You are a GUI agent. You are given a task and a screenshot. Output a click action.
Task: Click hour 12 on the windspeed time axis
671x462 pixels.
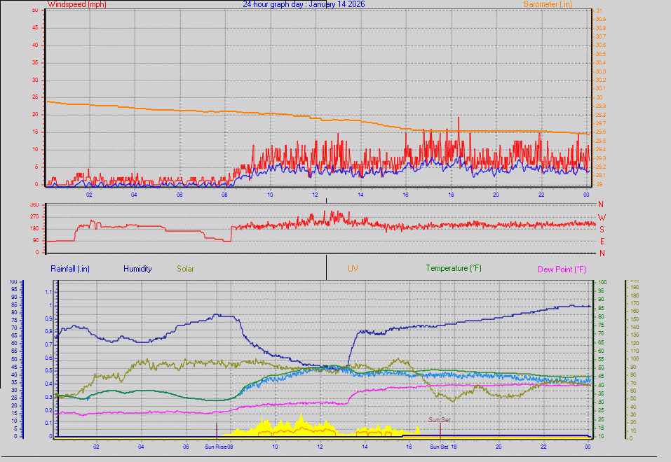[315, 194]
